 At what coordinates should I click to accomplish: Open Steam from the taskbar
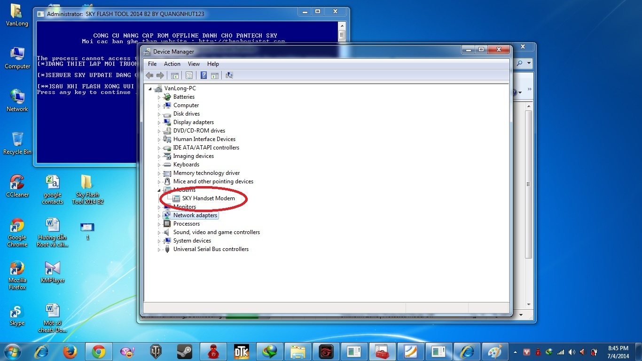tap(184, 352)
